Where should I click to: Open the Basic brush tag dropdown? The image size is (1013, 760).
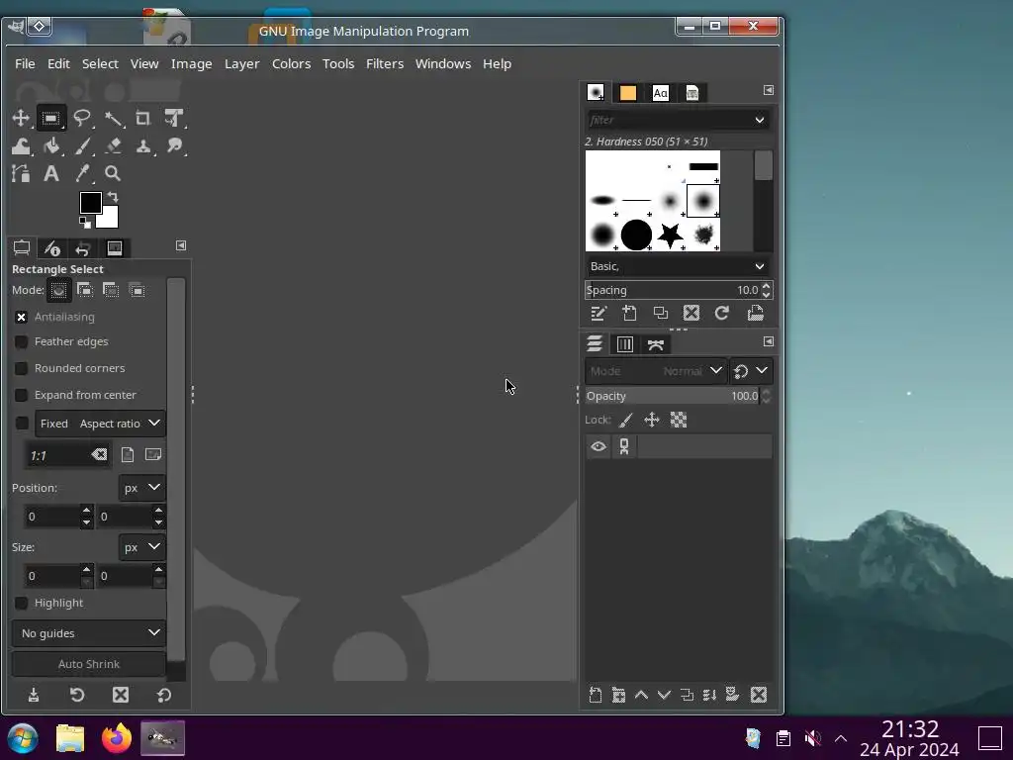[x=679, y=266]
